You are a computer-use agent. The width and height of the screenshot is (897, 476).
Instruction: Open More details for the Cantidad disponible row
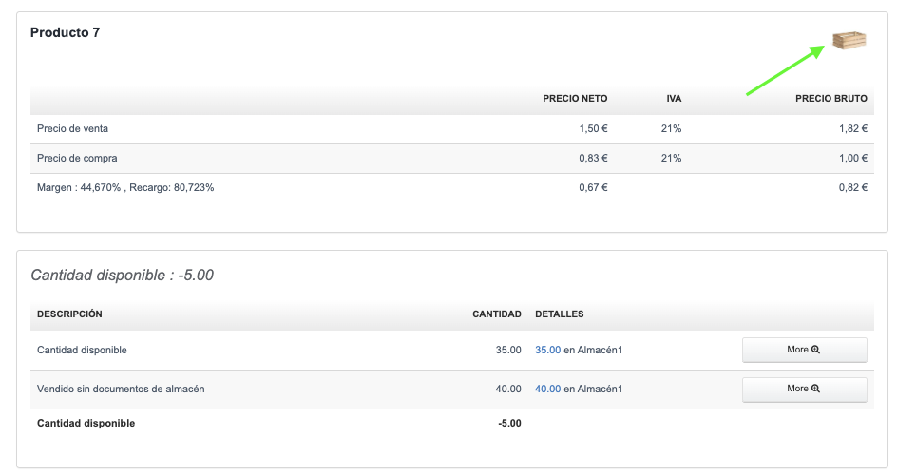point(804,350)
